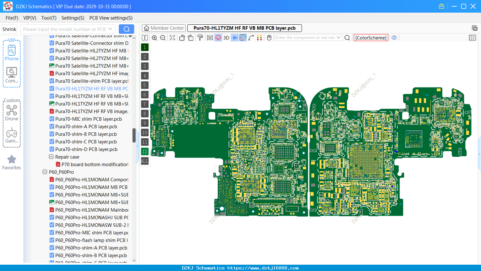Collapse the file tree with the splitter arrow
This screenshot has height=271, width=481.
click(137, 146)
